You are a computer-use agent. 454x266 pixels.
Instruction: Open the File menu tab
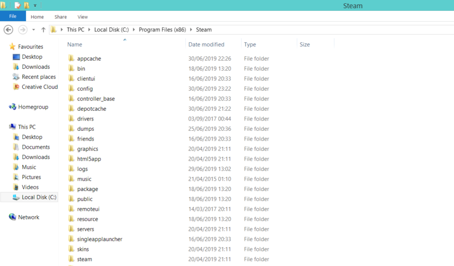point(13,16)
